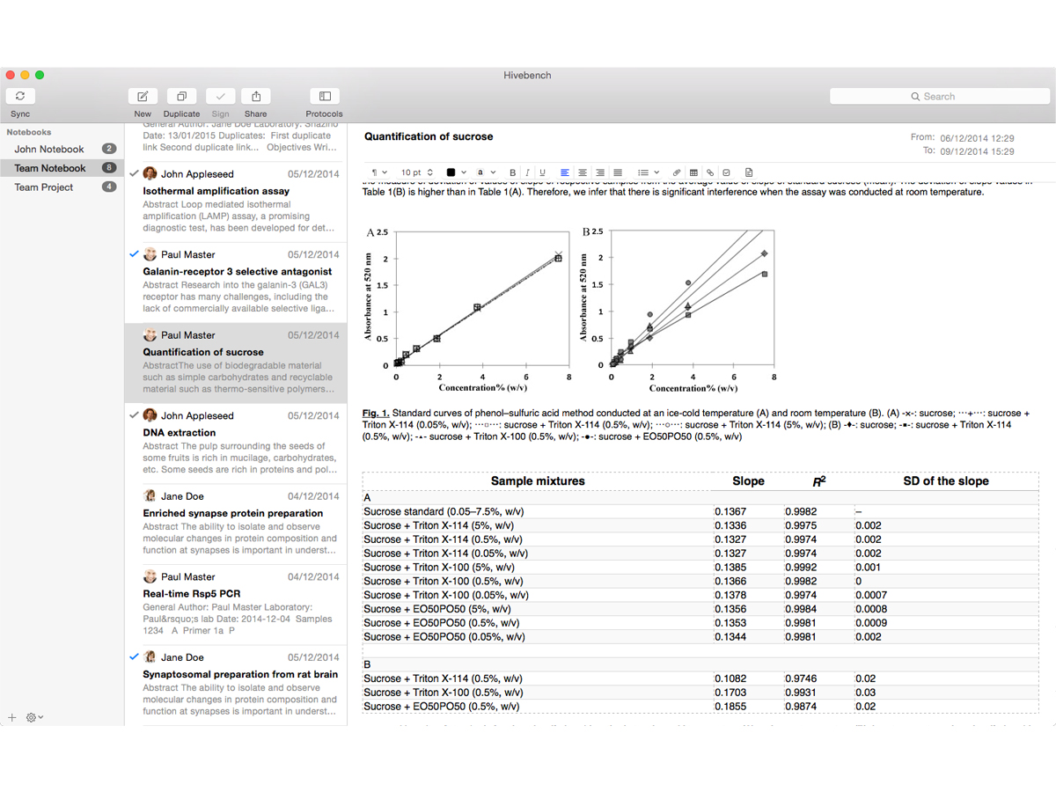Share the current entry via the Share icon
The width and height of the screenshot is (1056, 792).
point(256,96)
